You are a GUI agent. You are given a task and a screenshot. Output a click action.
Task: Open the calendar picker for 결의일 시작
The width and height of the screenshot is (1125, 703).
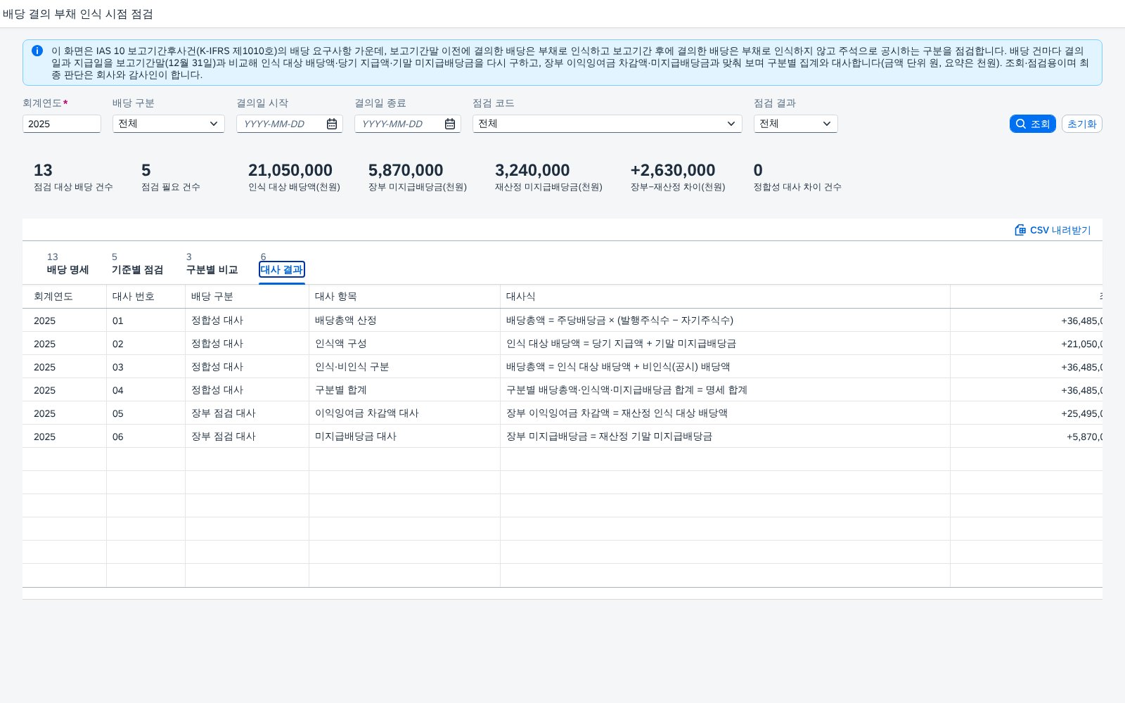[332, 124]
